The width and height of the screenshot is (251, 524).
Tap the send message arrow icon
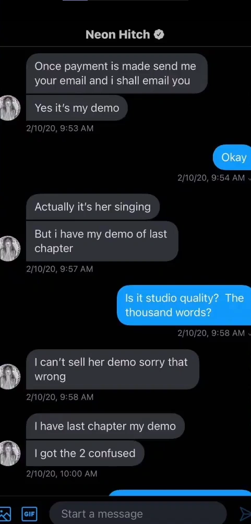[246, 514]
